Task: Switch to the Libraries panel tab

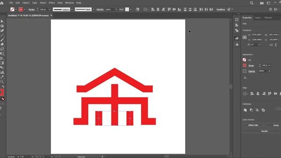Action: 268,18
